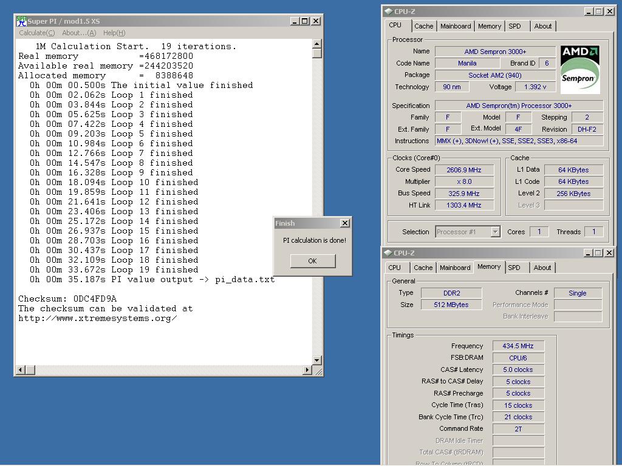Click the Manila code name field

click(467, 63)
